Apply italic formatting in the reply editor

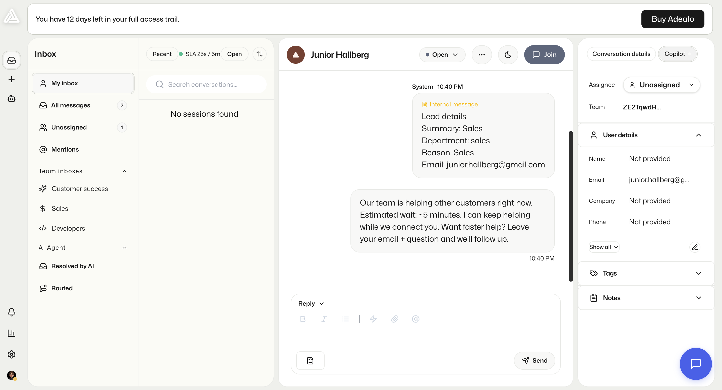324,319
